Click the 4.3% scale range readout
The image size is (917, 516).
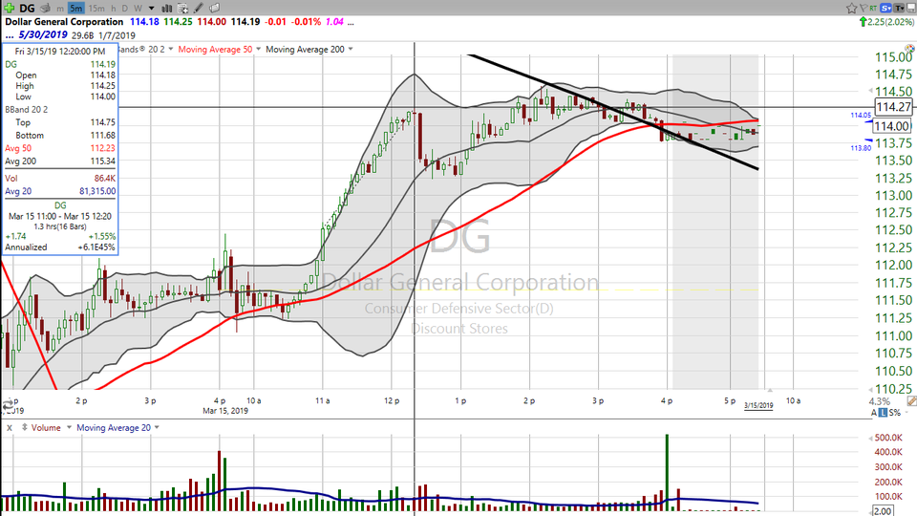(x=880, y=401)
